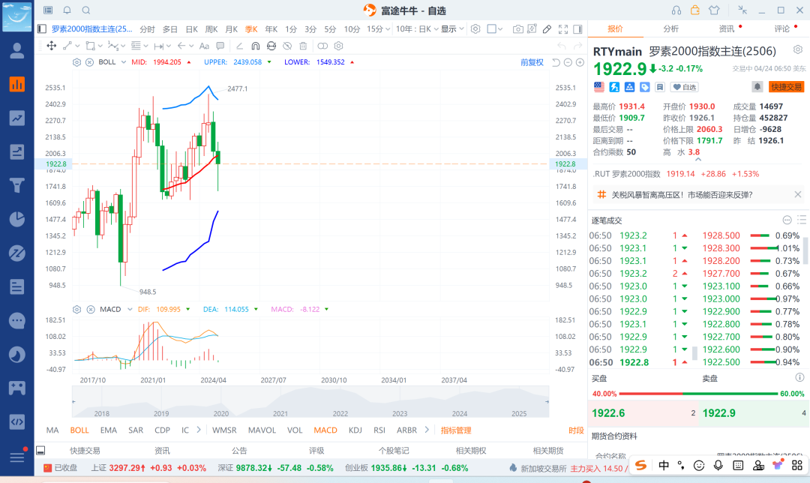This screenshot has height=483, width=810.
Task: Toggle hide all drawings eye icon
Action: pos(287,46)
